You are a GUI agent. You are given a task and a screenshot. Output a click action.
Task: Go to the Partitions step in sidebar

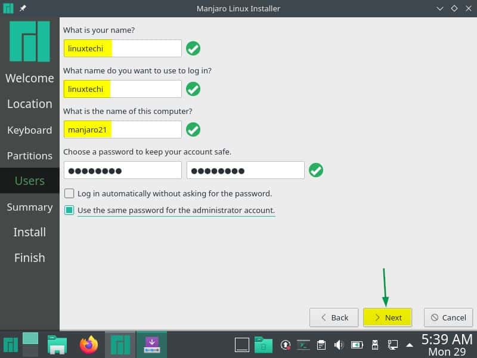click(x=30, y=156)
